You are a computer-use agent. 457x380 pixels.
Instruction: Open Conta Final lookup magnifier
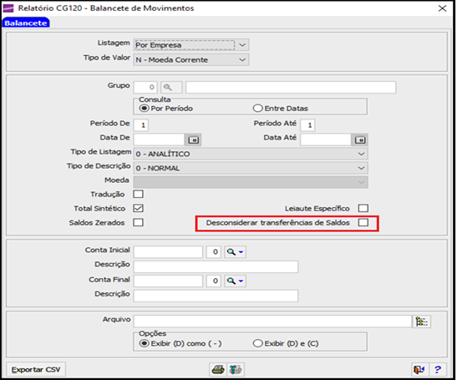pos(235,281)
